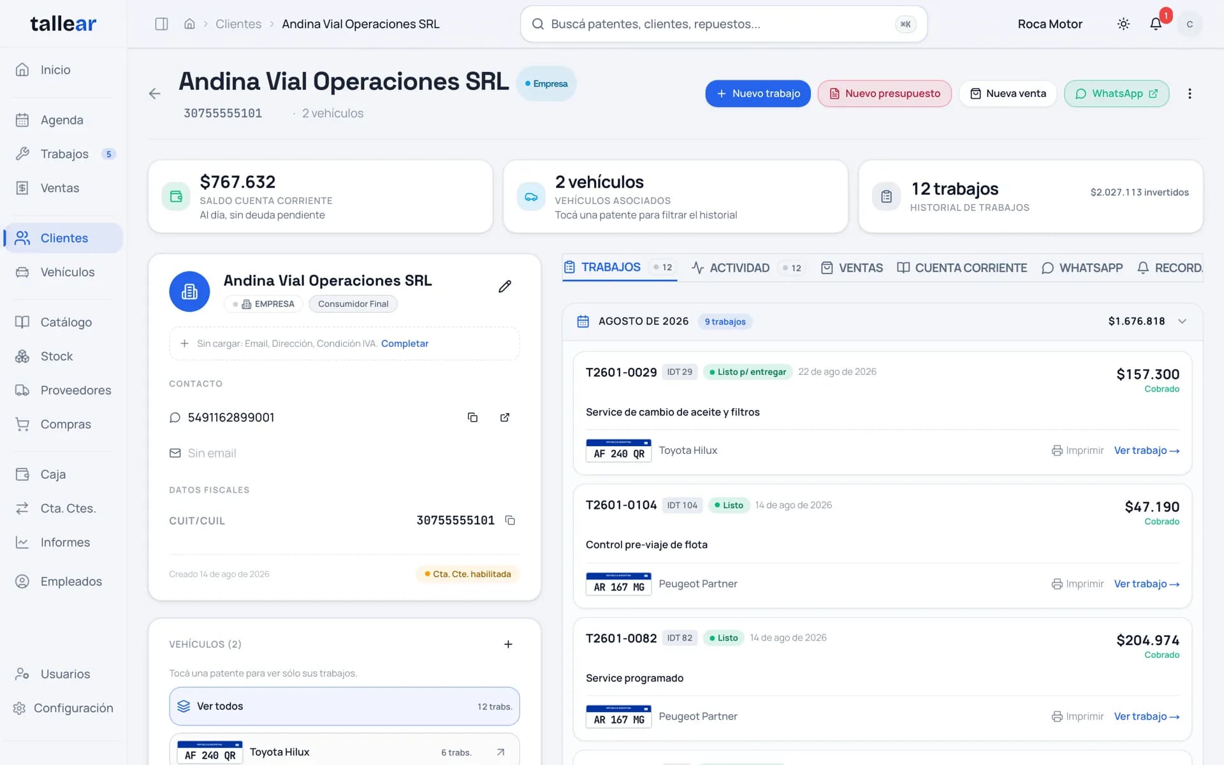Open Agenda in the sidebar

pyautogui.click(x=62, y=120)
